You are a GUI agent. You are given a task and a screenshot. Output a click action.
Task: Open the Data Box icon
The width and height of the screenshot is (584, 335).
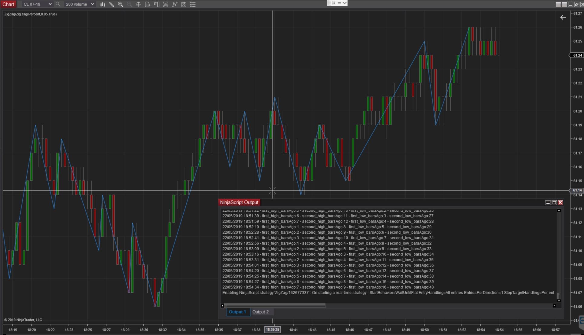[x=148, y=4]
